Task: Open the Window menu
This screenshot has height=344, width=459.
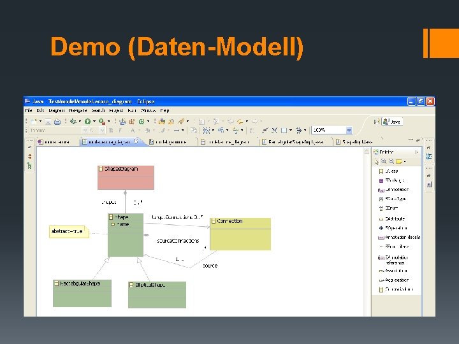Action: click(148, 111)
